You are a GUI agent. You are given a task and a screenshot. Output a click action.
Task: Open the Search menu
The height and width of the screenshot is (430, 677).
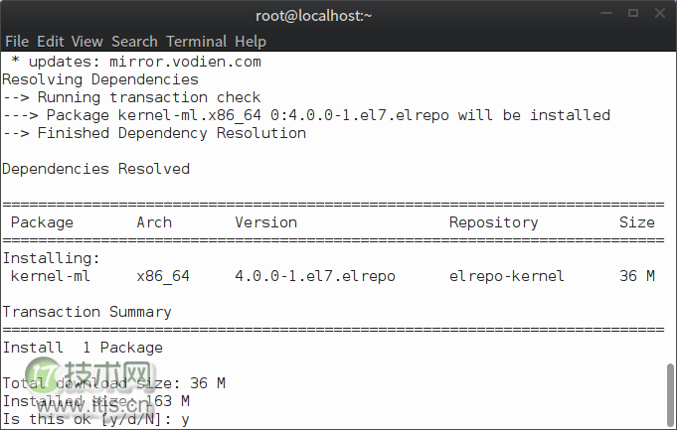pyautogui.click(x=134, y=41)
